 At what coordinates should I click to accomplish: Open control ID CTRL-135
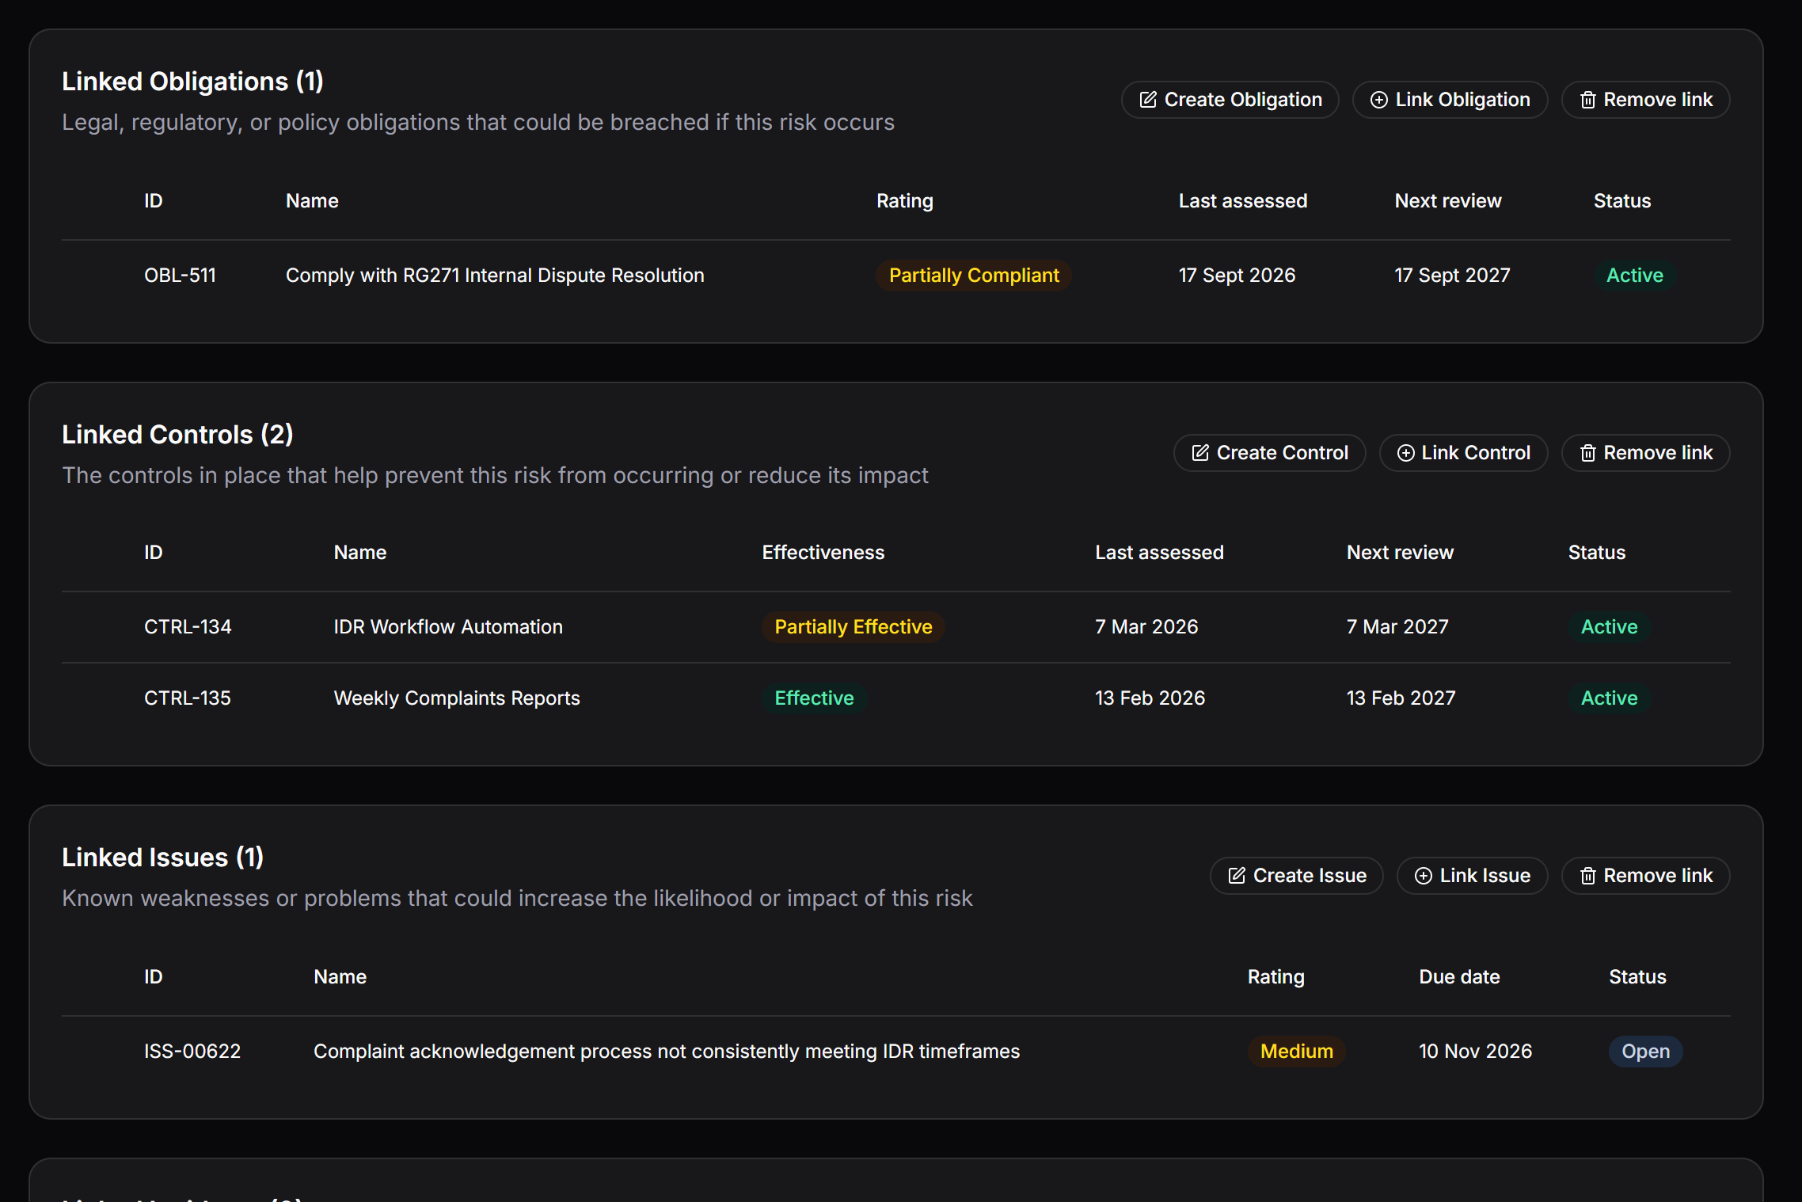(x=188, y=698)
